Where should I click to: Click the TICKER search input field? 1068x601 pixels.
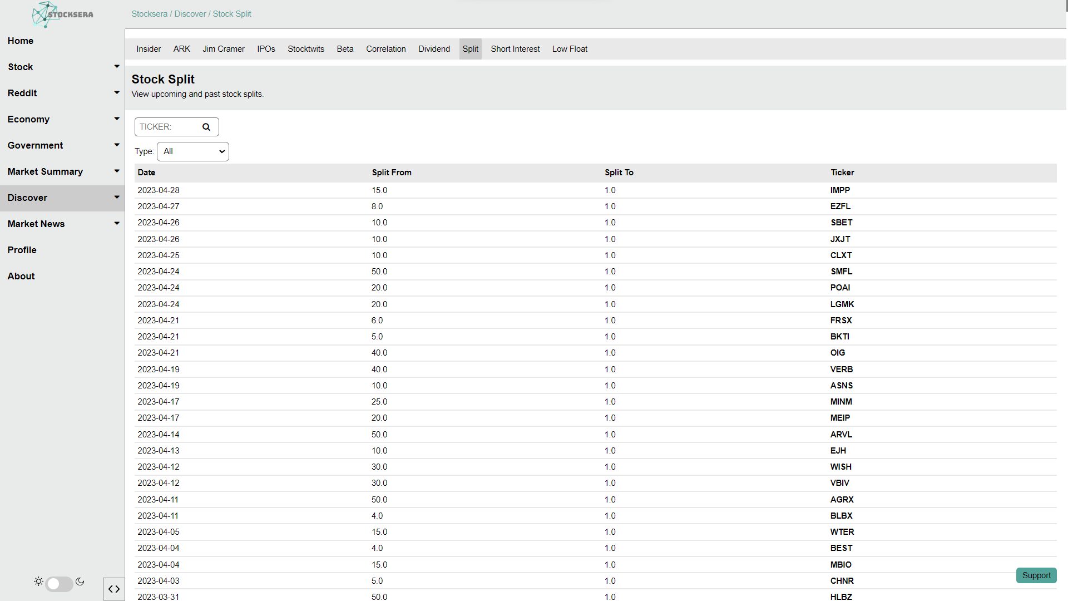click(x=167, y=127)
